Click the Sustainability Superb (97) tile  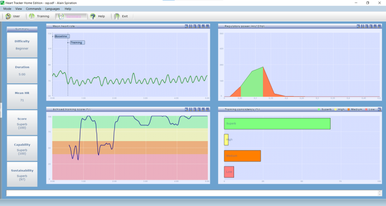[22, 174]
